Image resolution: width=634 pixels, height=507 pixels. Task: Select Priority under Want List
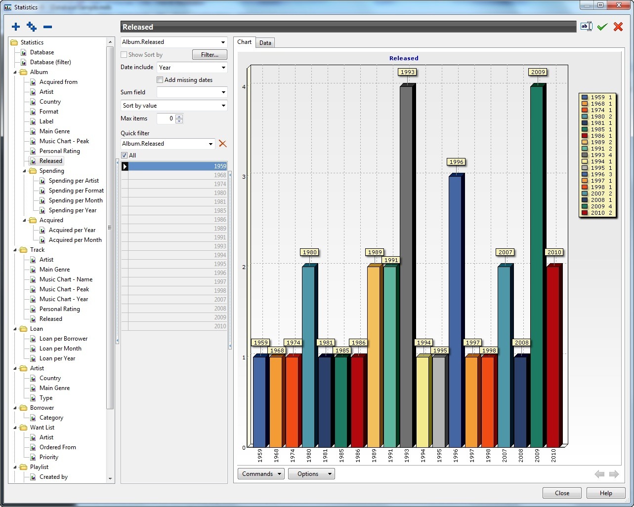click(x=49, y=457)
